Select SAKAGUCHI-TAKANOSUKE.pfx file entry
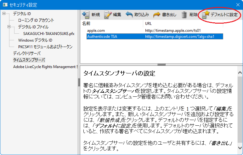Image resolution: width=243 pixels, height=155 pixels. point(48,34)
